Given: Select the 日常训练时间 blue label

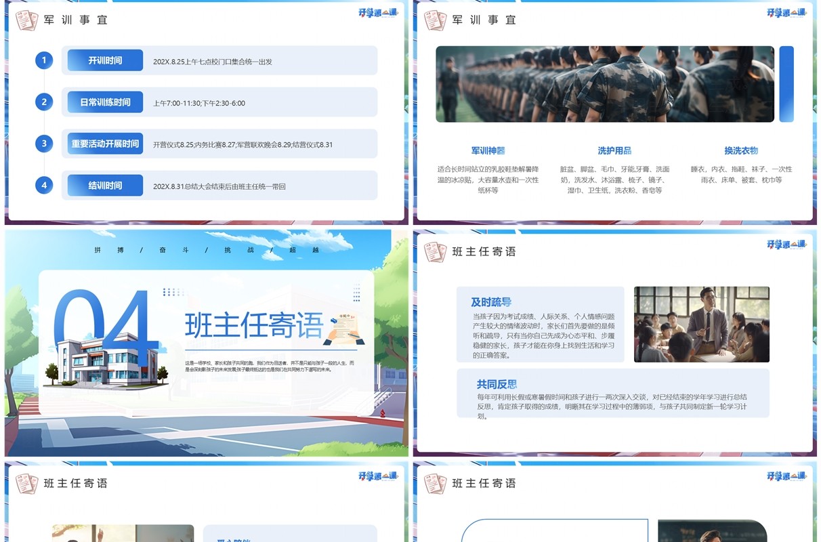Looking at the screenshot, I should [x=105, y=102].
